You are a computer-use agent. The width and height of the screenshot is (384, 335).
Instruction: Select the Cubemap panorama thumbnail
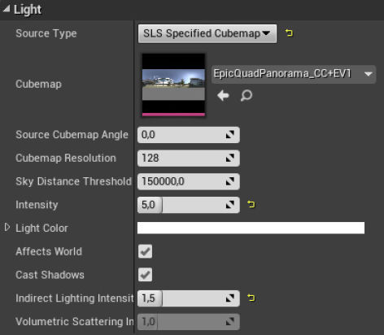[173, 85]
